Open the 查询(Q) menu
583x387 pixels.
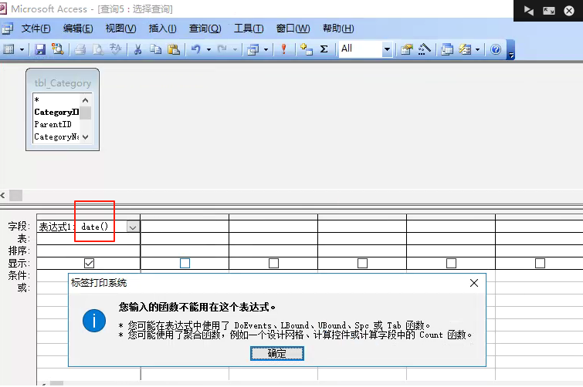click(205, 29)
